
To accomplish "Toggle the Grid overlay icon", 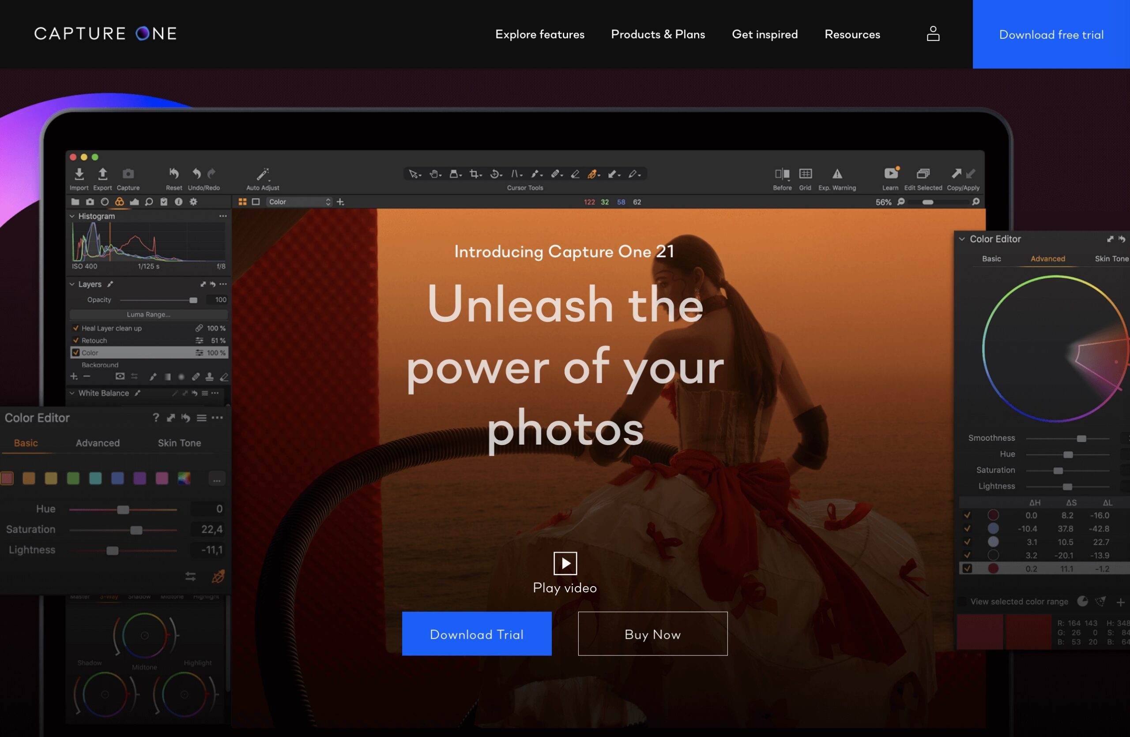I will (805, 174).
